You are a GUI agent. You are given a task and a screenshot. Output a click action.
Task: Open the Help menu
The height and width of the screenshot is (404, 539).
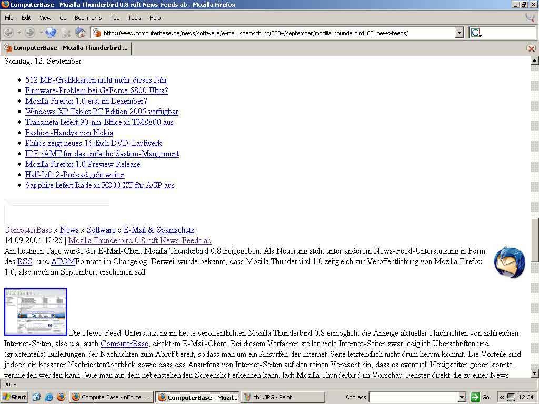pyautogui.click(x=155, y=18)
